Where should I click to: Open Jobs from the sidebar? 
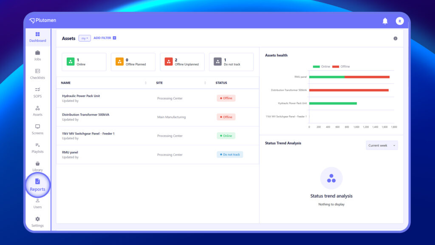pyautogui.click(x=37, y=55)
